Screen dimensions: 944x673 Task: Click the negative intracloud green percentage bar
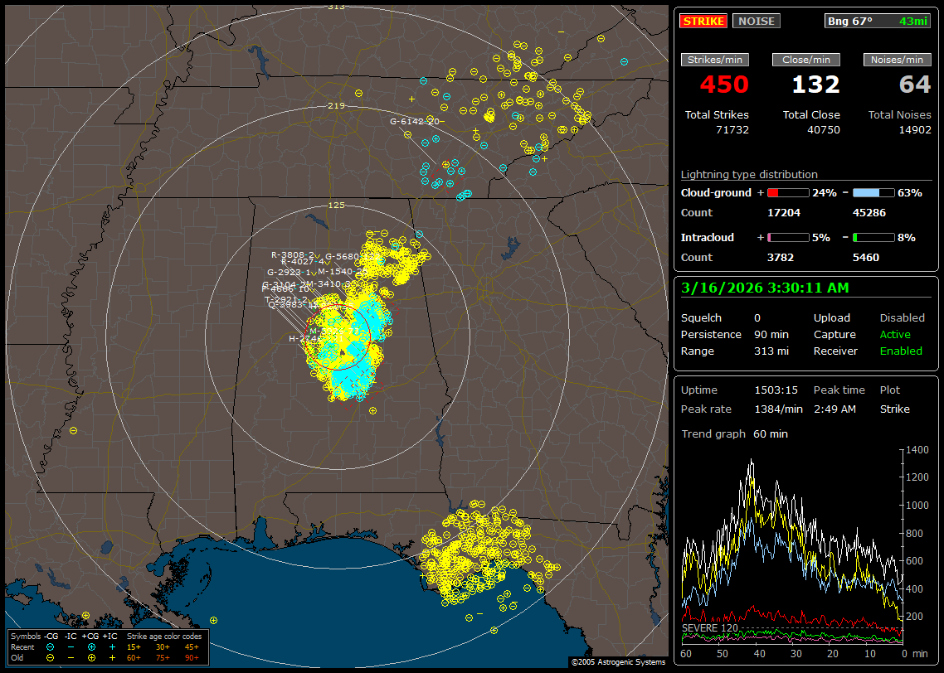coord(873,237)
